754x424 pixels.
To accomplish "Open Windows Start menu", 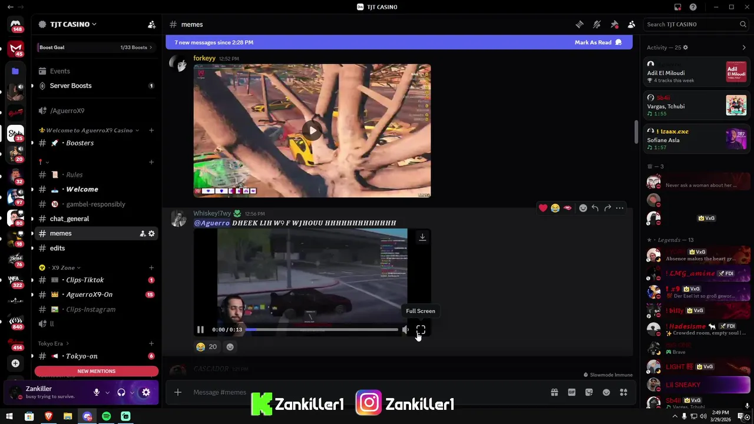I will click(x=9, y=416).
